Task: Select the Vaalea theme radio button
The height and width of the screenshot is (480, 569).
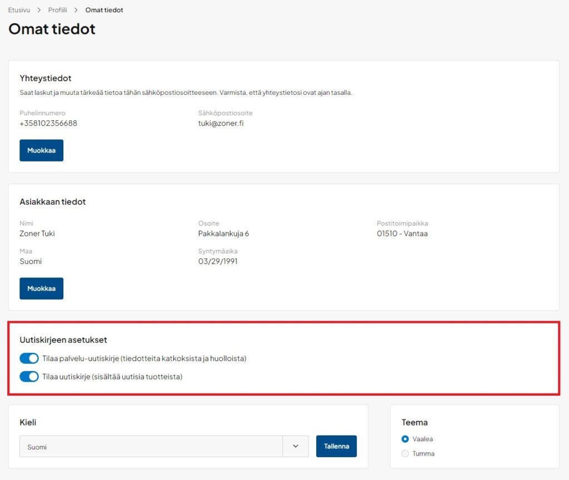Action: 405,439
